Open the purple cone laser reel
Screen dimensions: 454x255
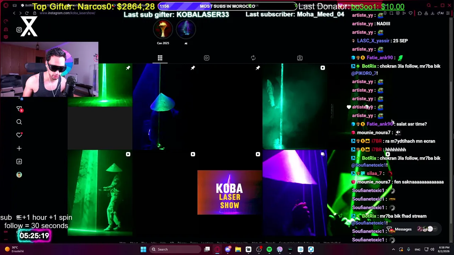[295, 193]
